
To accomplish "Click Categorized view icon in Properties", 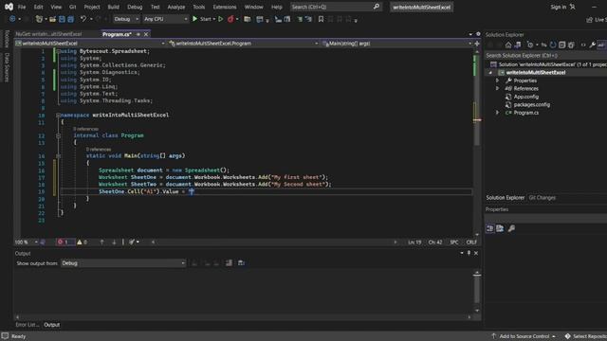I will point(489,228).
